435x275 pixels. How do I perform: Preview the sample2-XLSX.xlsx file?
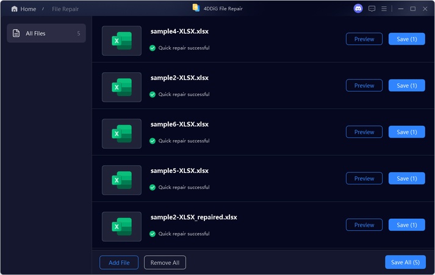tap(364, 86)
